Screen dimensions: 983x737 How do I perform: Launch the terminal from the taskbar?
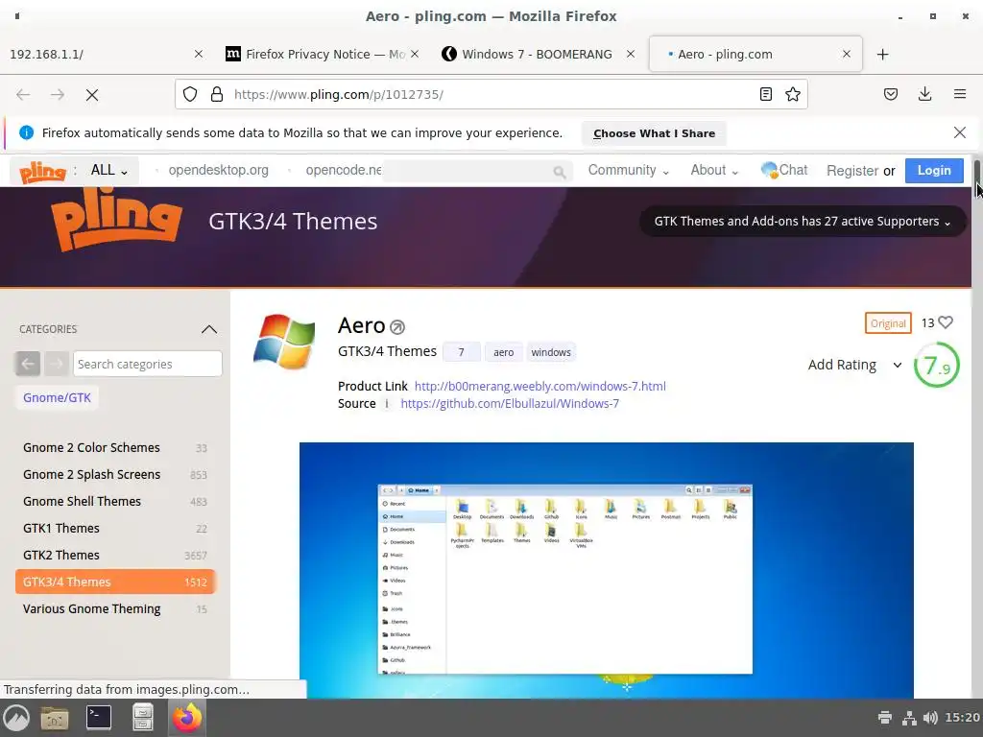click(x=99, y=718)
